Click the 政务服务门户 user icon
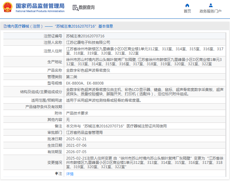230x181 pixels. coord(211,6)
